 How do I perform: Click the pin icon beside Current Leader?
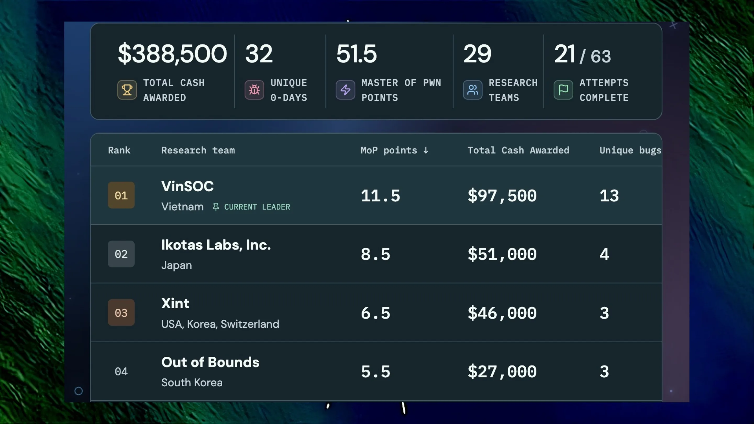click(216, 207)
